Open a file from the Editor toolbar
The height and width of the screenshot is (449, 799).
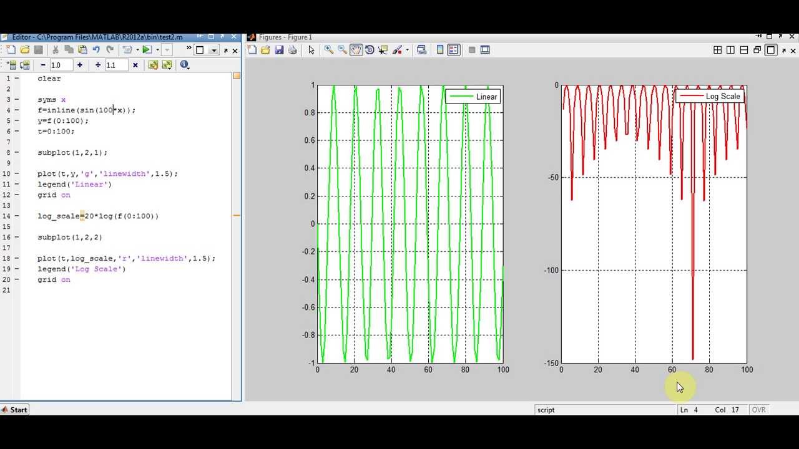[x=25, y=50]
